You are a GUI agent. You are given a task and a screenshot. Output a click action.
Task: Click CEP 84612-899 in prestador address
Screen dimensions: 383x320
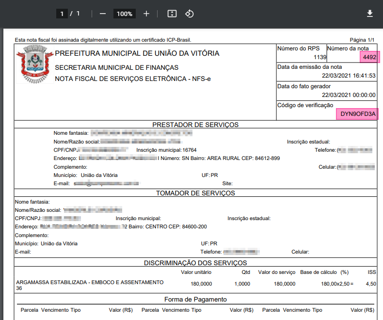pyautogui.click(x=261, y=158)
